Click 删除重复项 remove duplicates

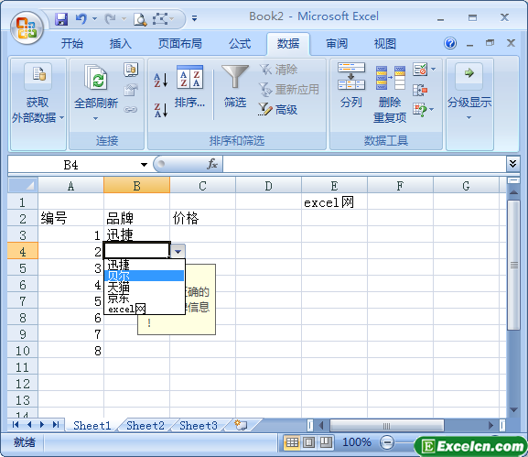390,94
